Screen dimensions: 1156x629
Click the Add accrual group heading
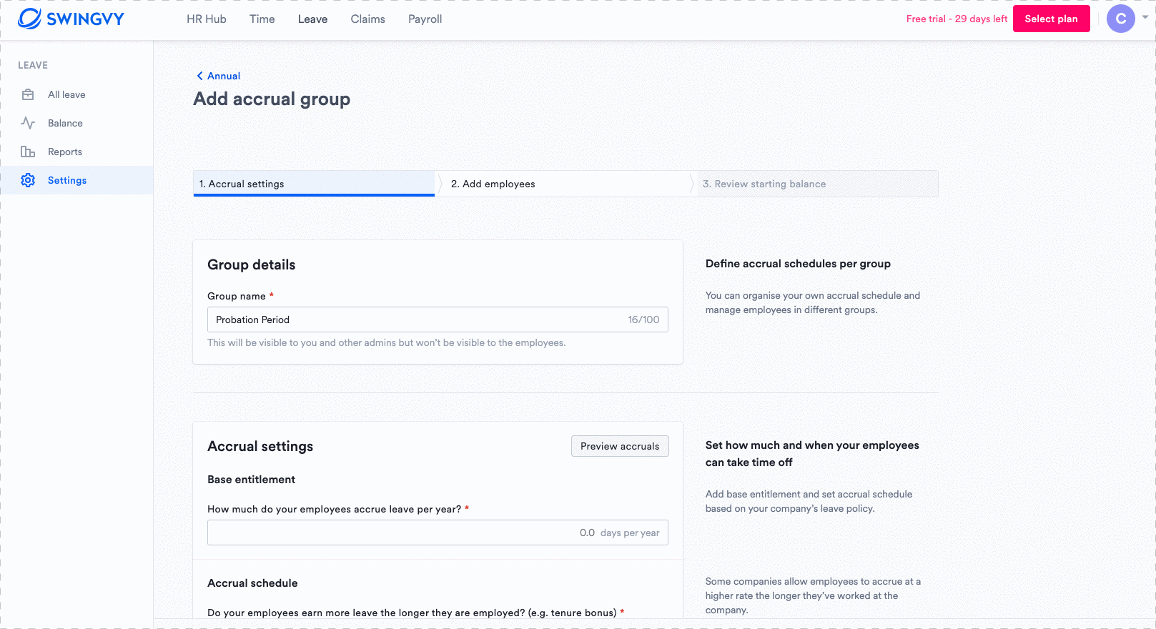[272, 99]
